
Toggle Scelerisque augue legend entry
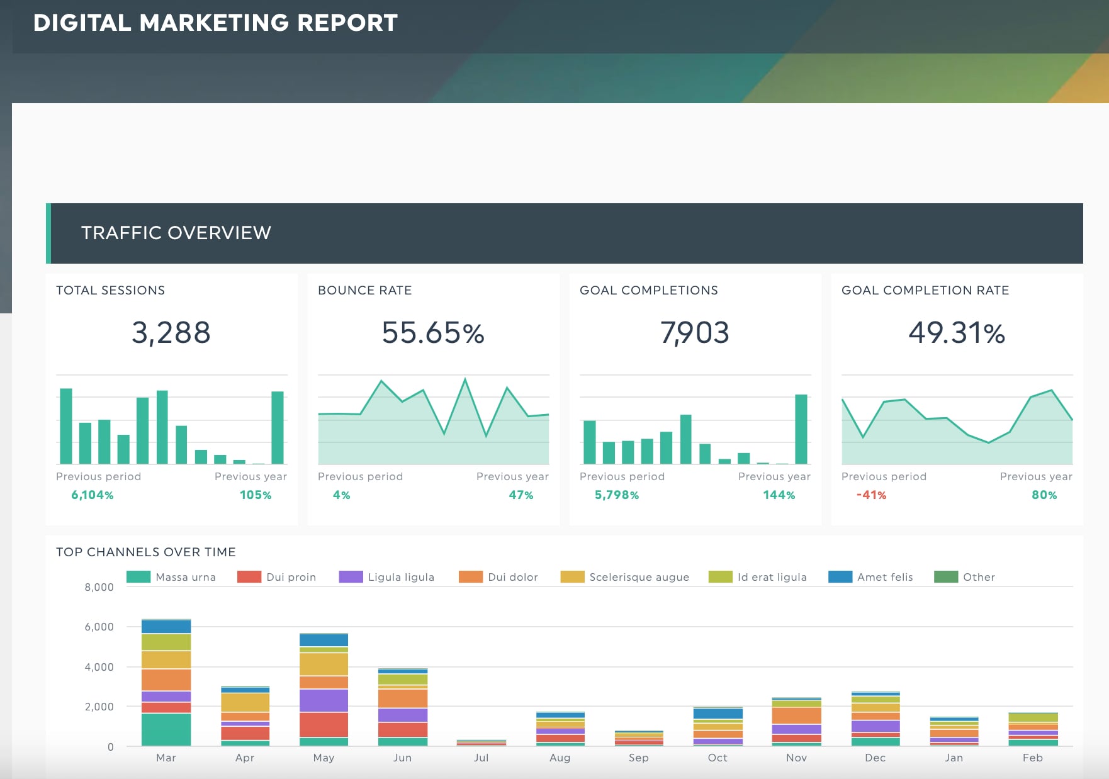pyautogui.click(x=625, y=577)
